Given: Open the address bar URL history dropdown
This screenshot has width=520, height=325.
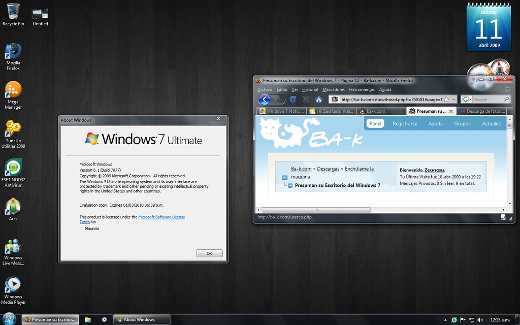Looking at the screenshot, I should pyautogui.click(x=453, y=99).
